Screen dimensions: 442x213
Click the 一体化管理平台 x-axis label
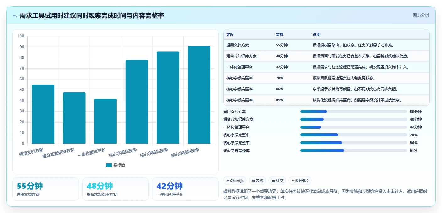pyautogui.click(x=92, y=152)
